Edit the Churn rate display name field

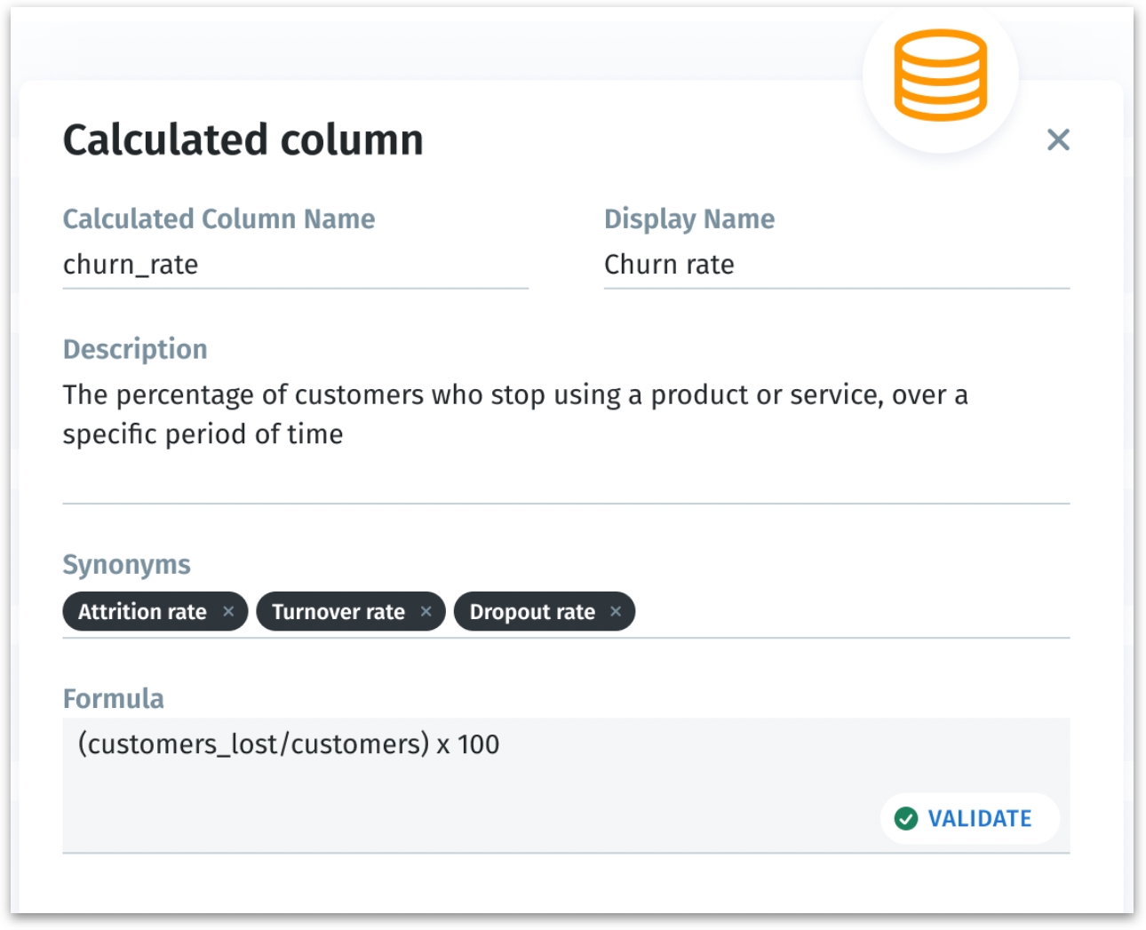tap(835, 265)
